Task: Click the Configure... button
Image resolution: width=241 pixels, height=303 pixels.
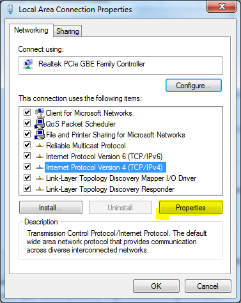Action: (x=194, y=86)
